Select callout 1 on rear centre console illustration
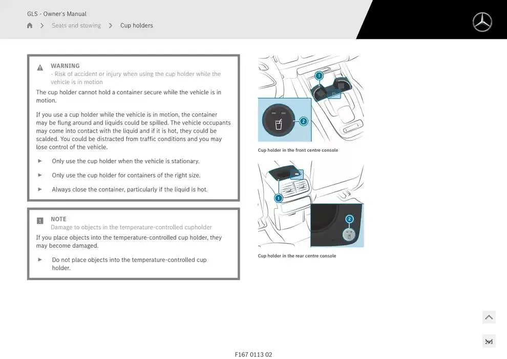507x359 pixels. pyautogui.click(x=279, y=198)
